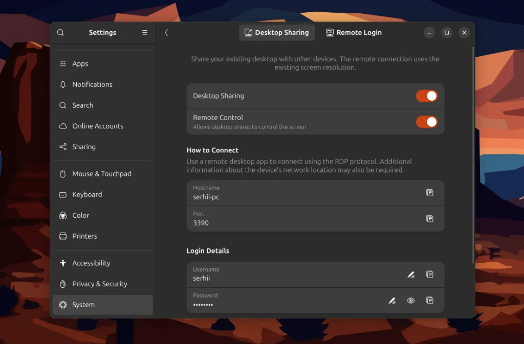Go back using the back arrow

tap(166, 32)
